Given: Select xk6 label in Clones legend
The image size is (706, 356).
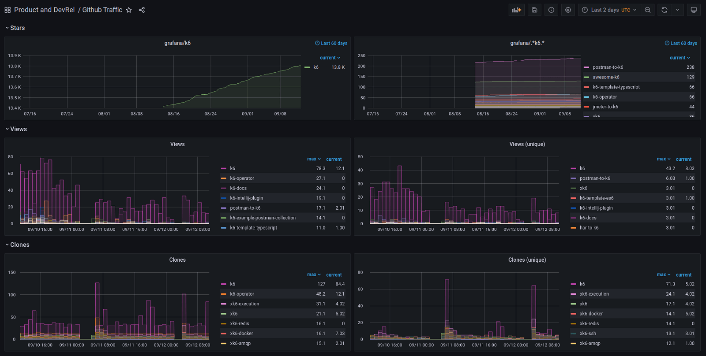Looking at the screenshot, I should tap(233, 314).
